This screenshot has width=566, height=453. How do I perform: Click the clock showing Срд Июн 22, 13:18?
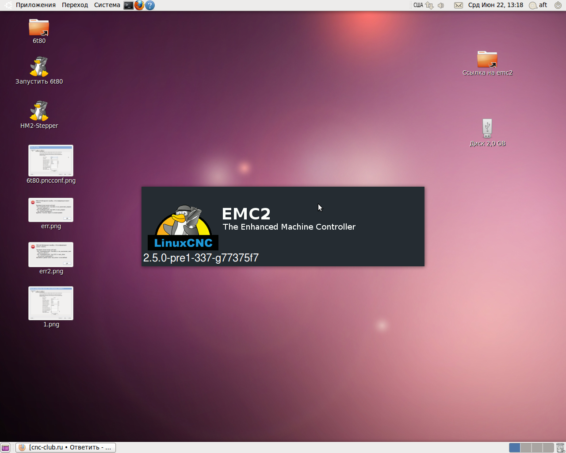[x=496, y=5]
